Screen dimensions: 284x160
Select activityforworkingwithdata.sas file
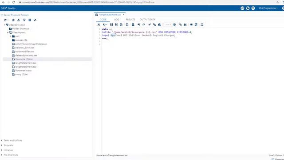tap(31, 44)
